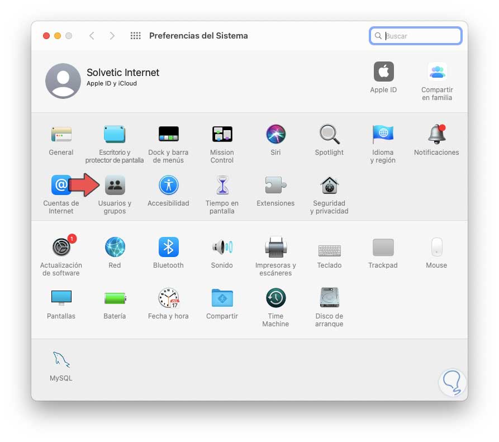
Task: Click the user account avatar picture
Action: (x=63, y=81)
